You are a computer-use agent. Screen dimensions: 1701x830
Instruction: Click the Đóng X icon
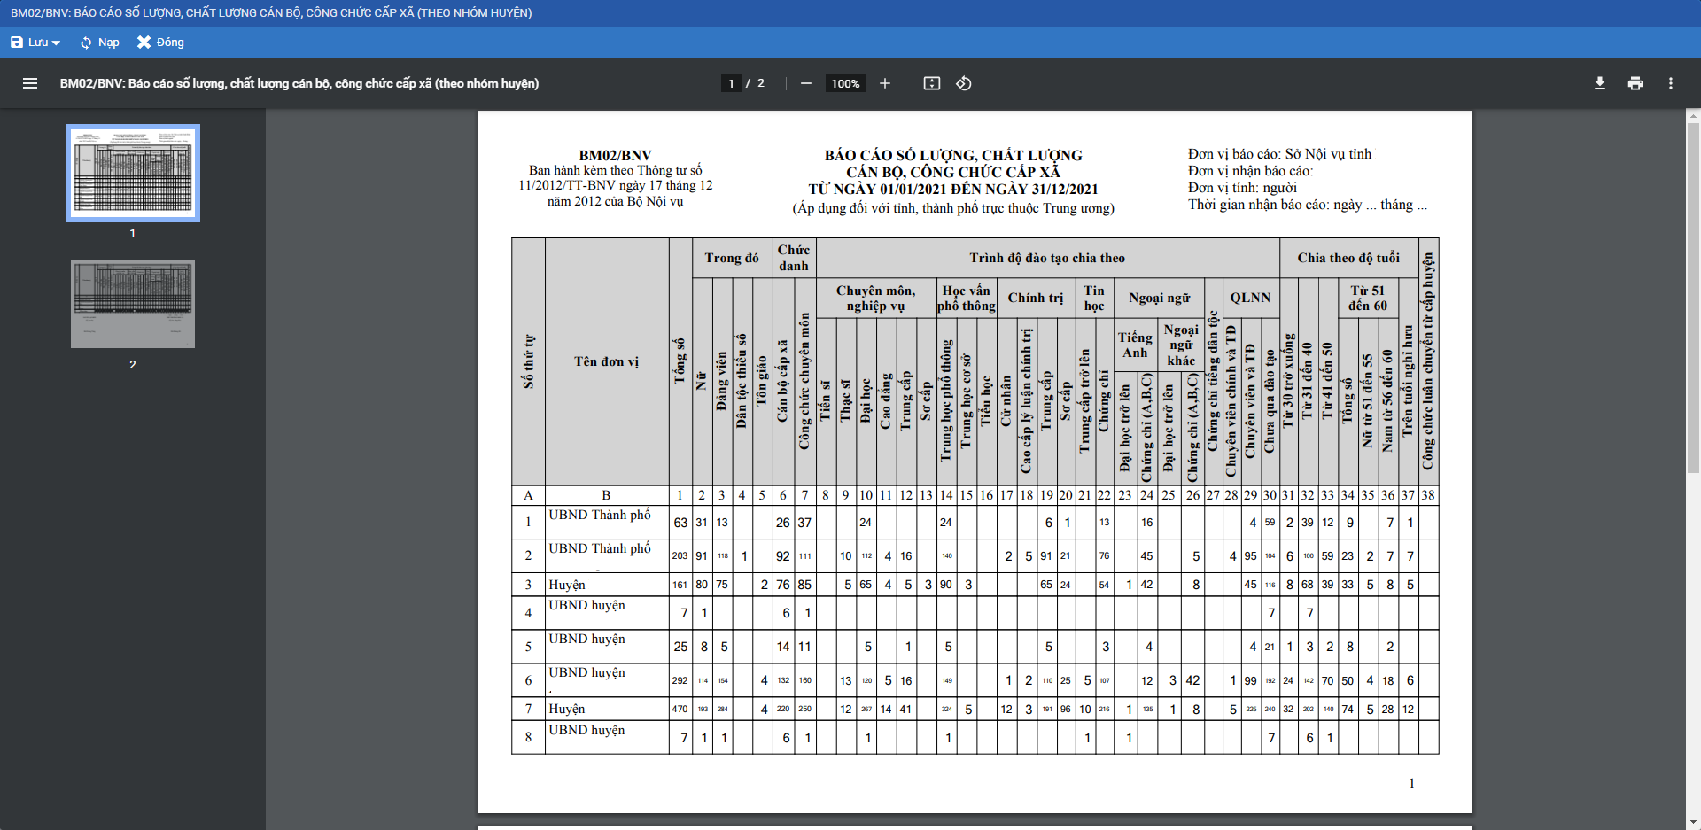click(x=144, y=43)
